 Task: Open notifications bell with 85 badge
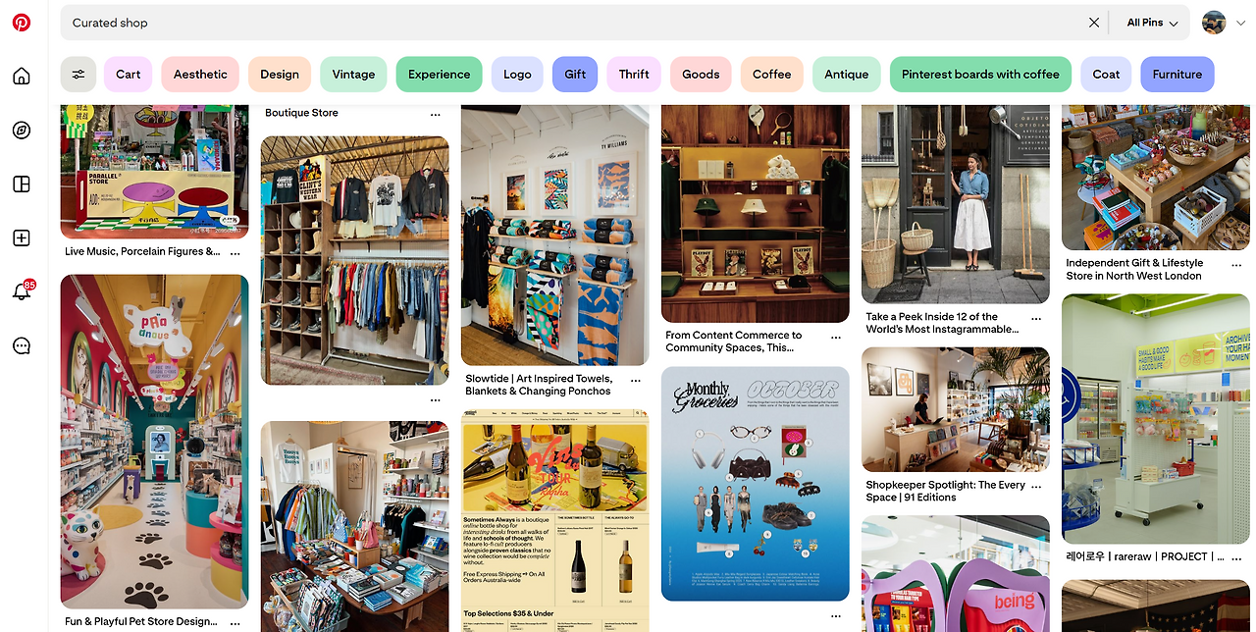pyautogui.click(x=22, y=291)
